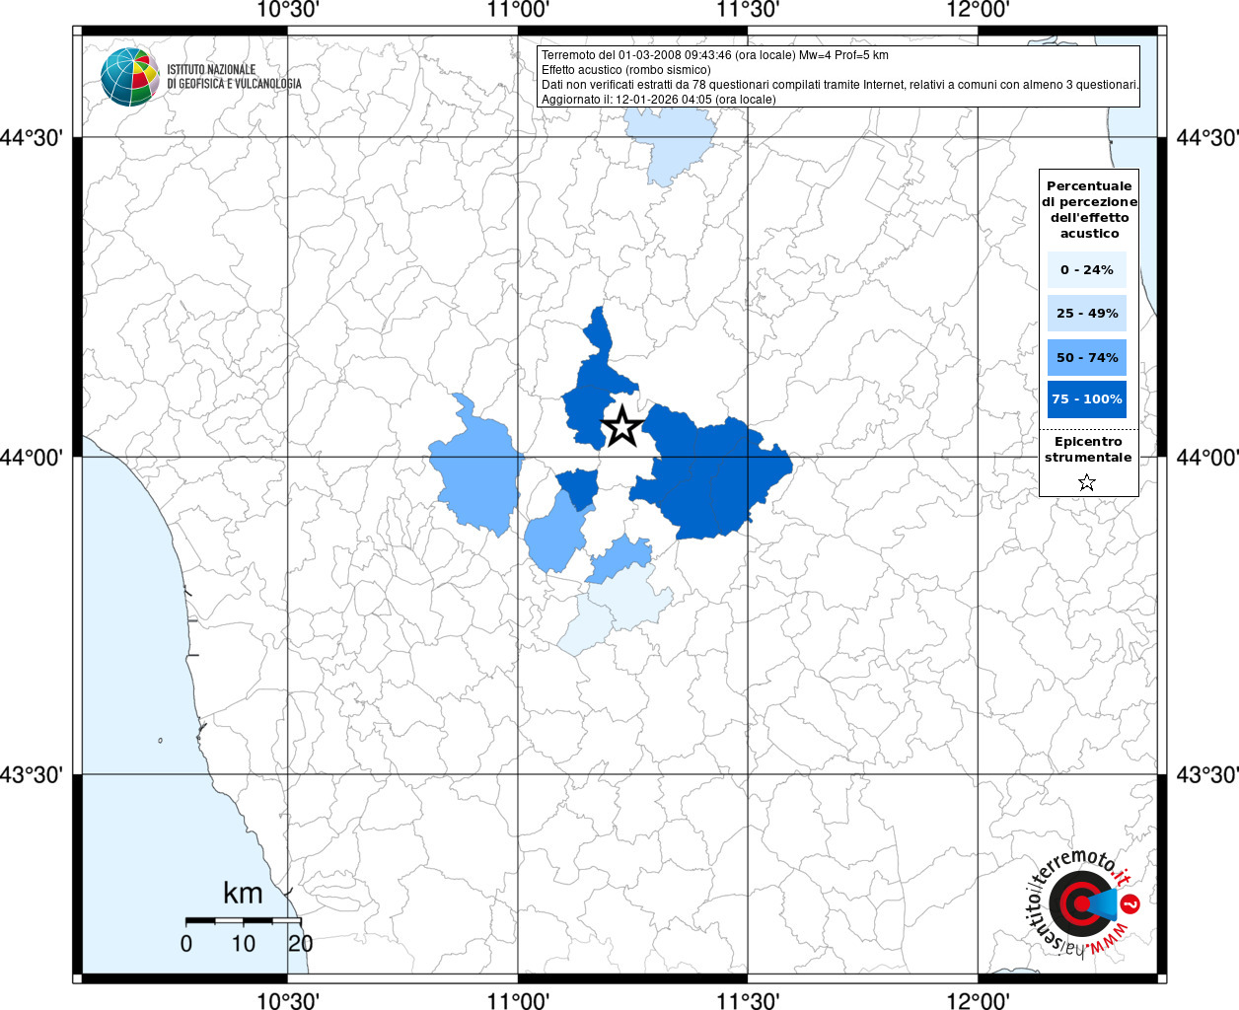Screen dimensions: 1239x1010
Task: Click the right axis label 44°30'
Action: pos(1207,137)
